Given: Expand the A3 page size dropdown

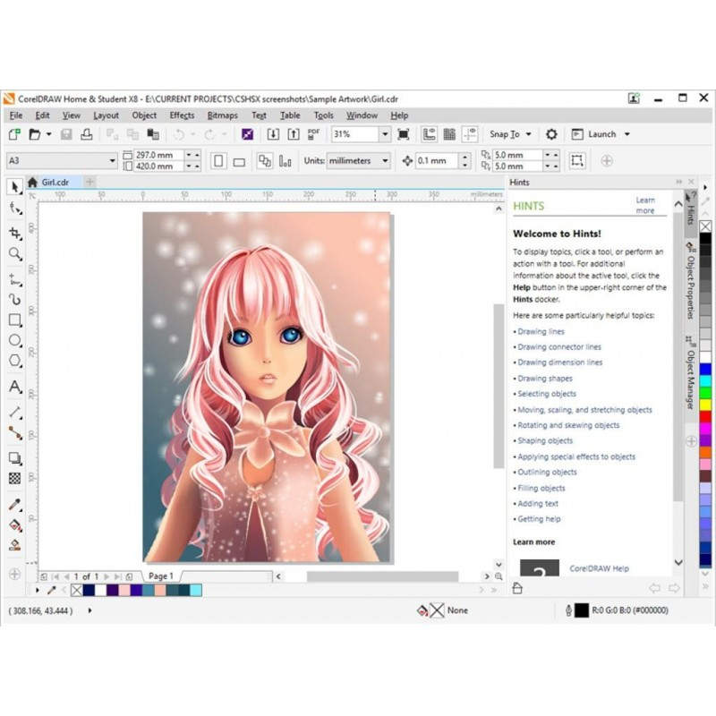Looking at the screenshot, I should [112, 161].
